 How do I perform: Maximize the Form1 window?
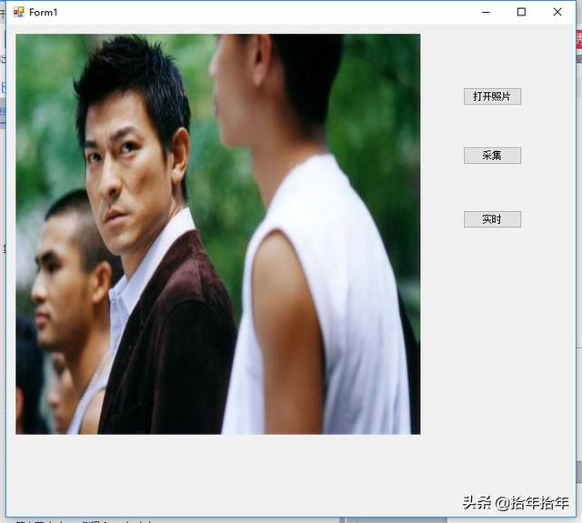tap(521, 12)
